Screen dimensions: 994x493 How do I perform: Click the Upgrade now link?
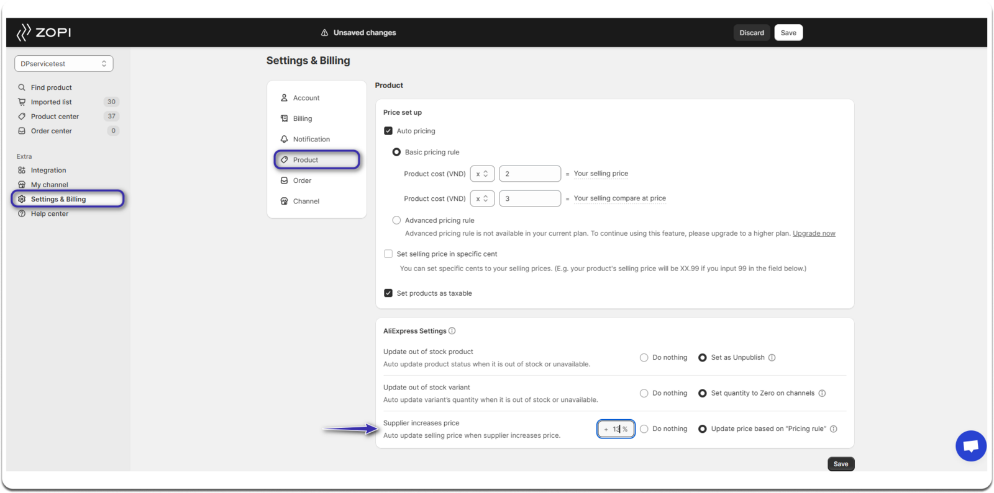tap(814, 234)
